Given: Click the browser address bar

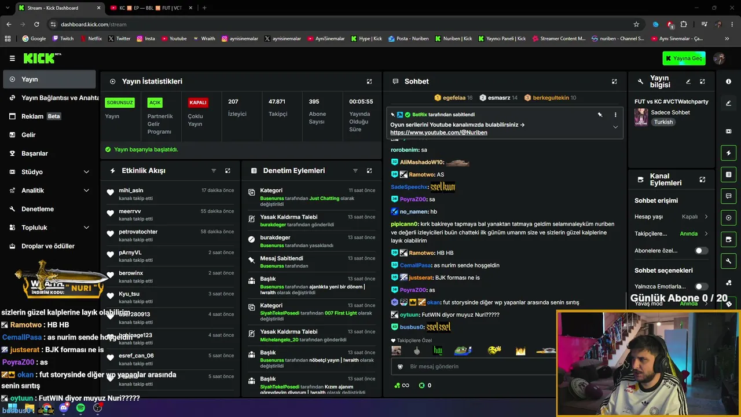Looking at the screenshot, I should tap(342, 24).
